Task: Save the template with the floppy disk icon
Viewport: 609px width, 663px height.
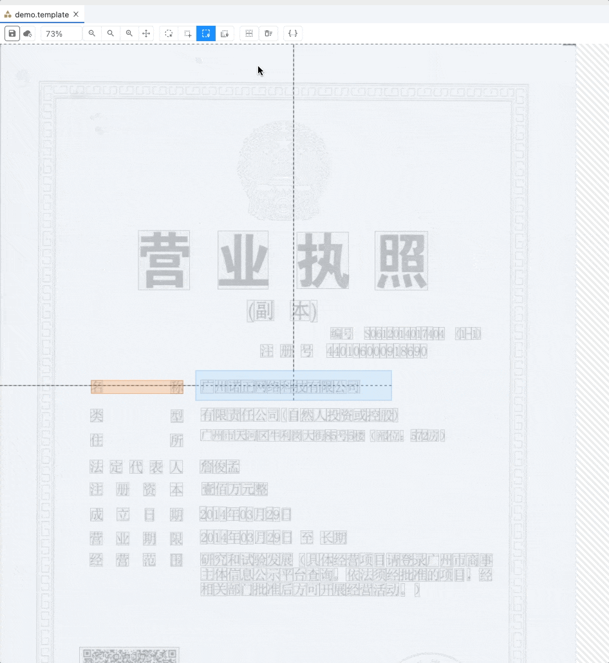Action: pyautogui.click(x=12, y=33)
